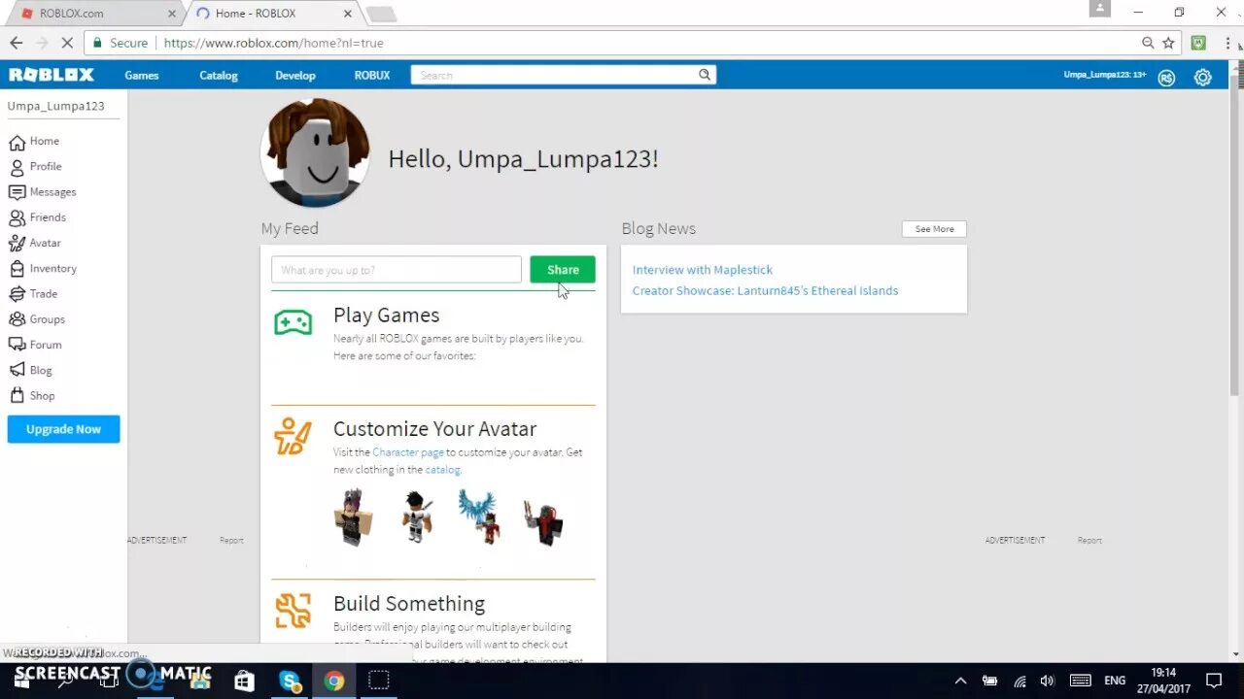Open Skype from the taskbar
1244x699 pixels.
tap(290, 681)
